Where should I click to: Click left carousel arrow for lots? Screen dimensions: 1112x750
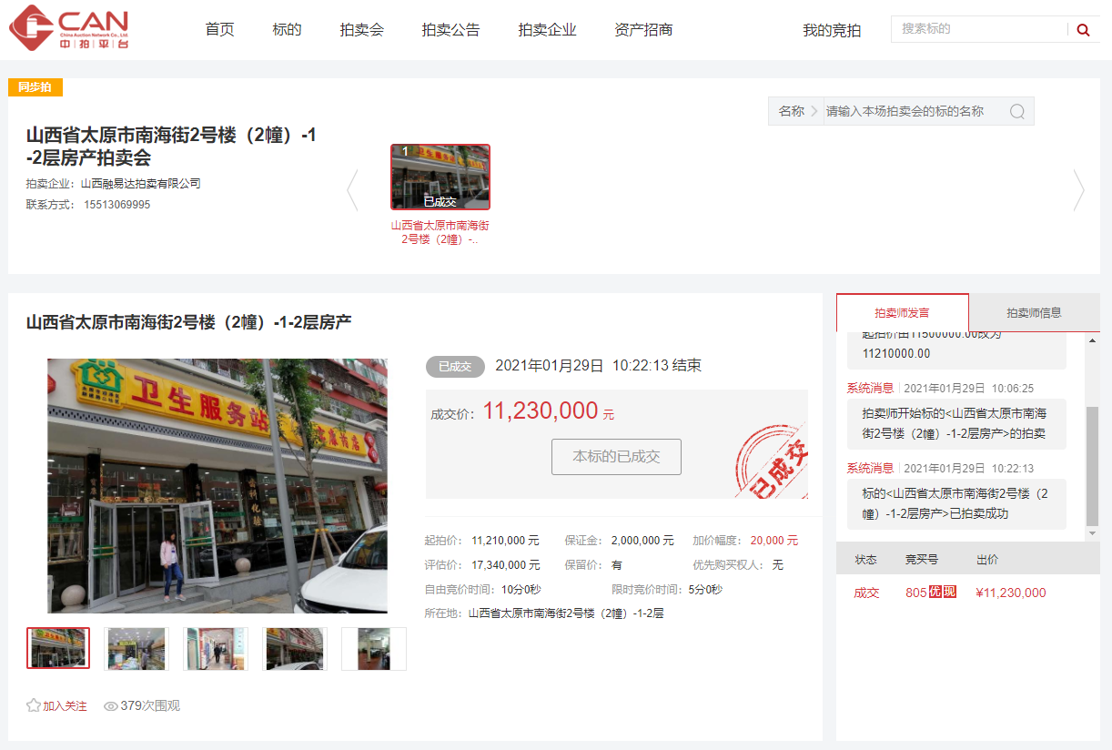click(353, 190)
